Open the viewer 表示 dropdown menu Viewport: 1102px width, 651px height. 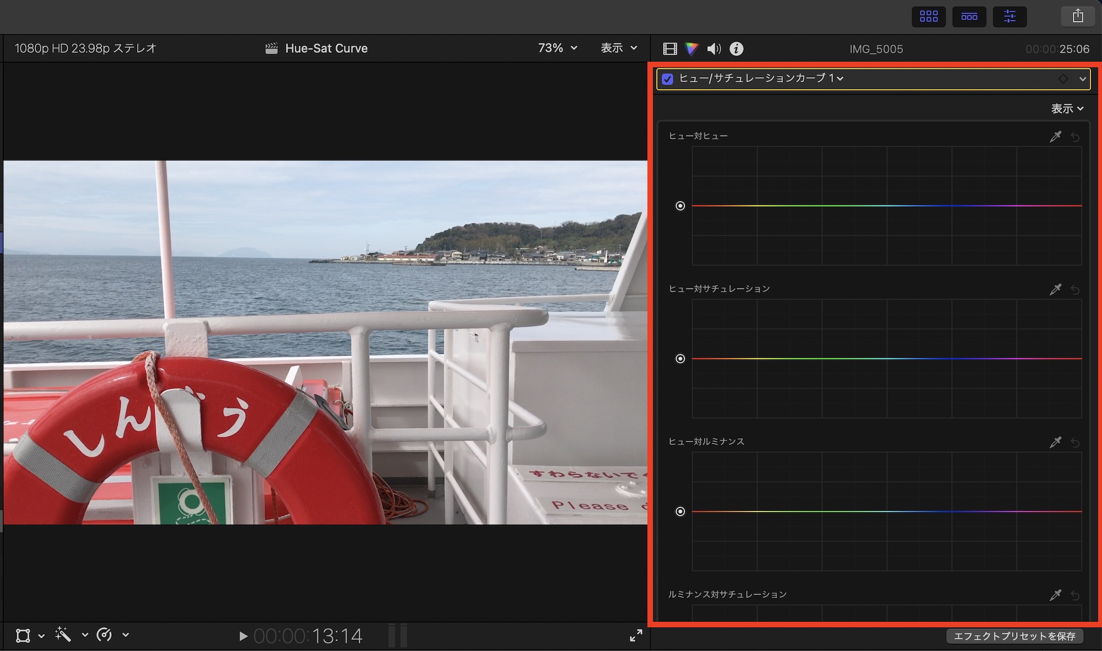tap(618, 48)
